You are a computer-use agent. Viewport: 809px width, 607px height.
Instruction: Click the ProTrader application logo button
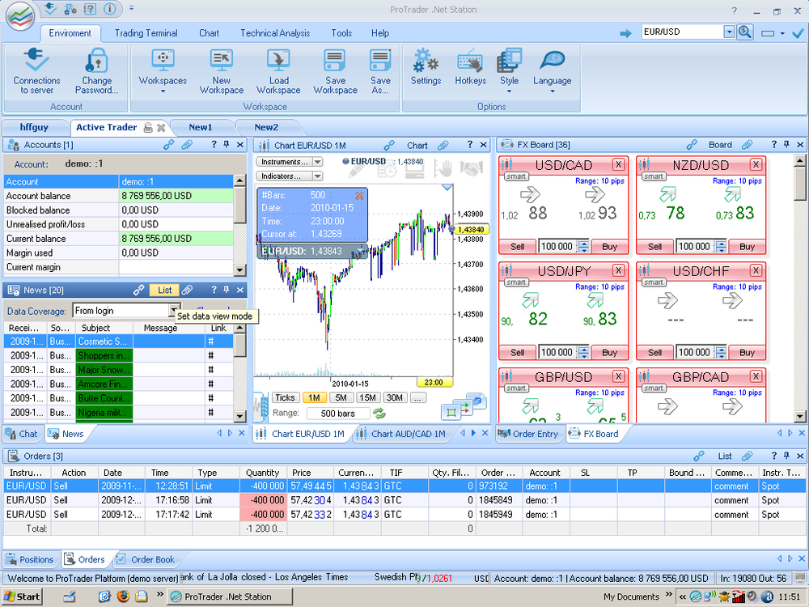[19, 17]
